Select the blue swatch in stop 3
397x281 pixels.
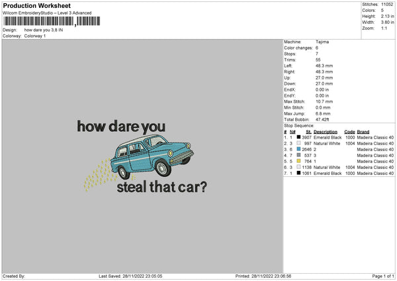click(x=299, y=149)
